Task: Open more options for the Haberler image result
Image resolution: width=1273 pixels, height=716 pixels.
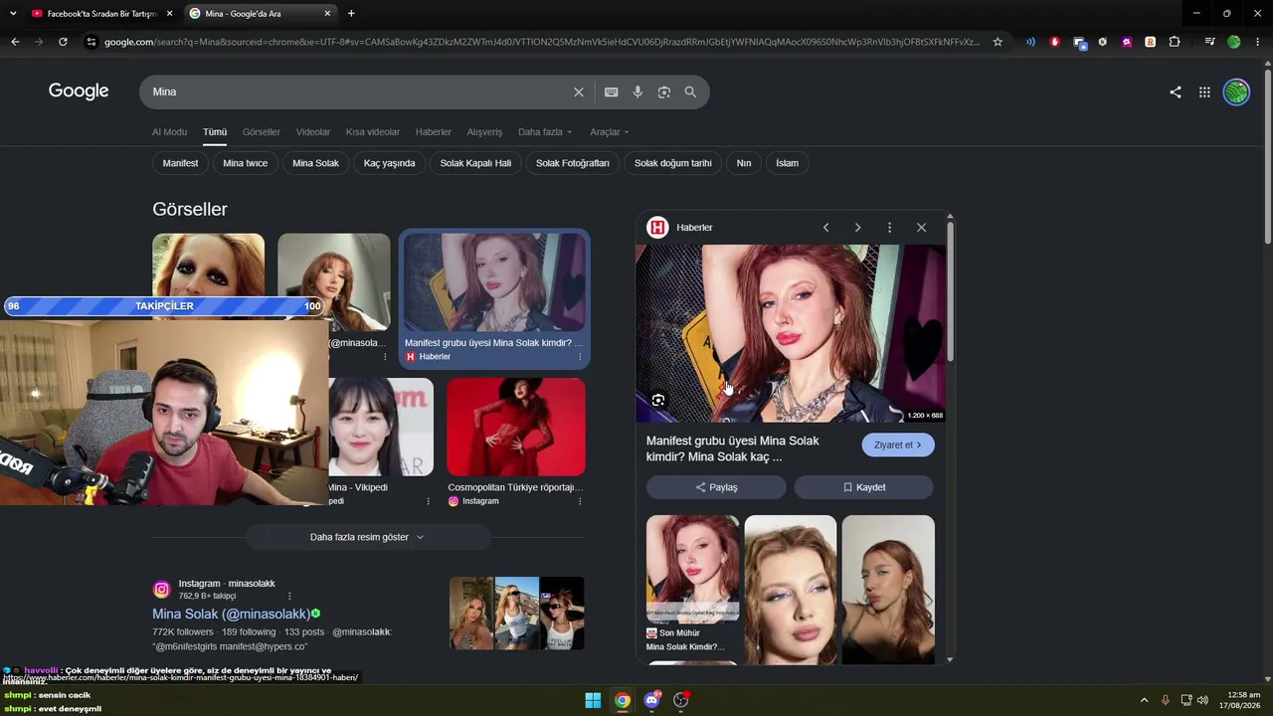Action: pos(580,357)
